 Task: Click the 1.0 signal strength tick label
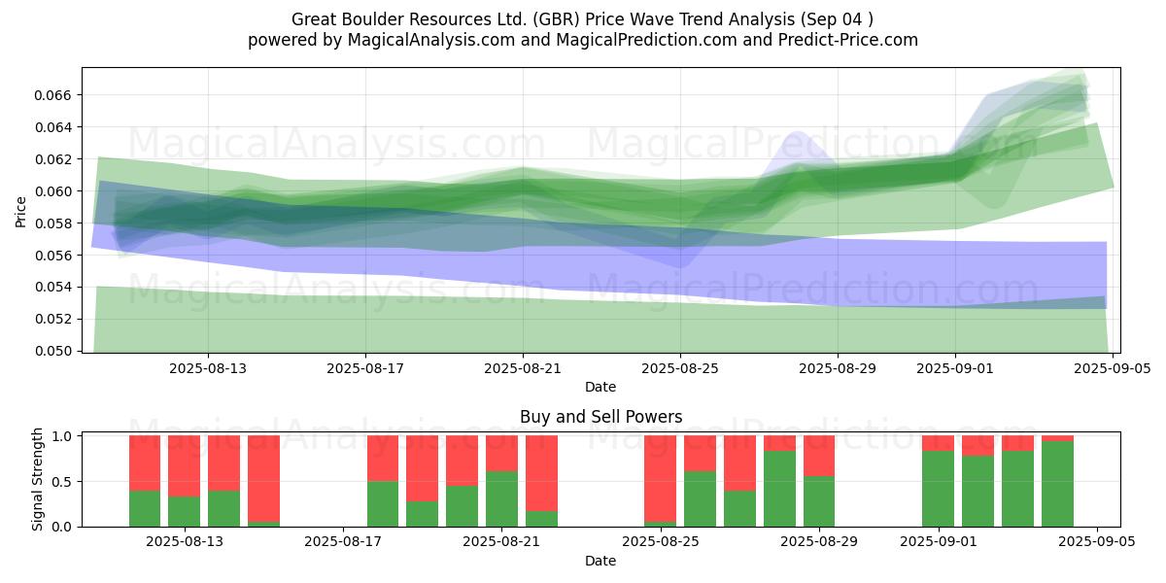[64, 436]
